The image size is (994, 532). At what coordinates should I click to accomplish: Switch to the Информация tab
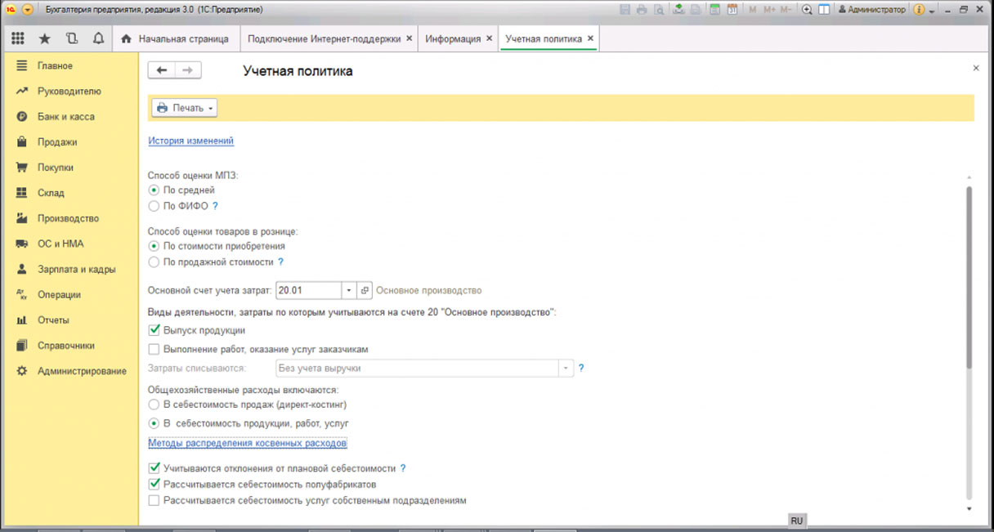pos(453,38)
